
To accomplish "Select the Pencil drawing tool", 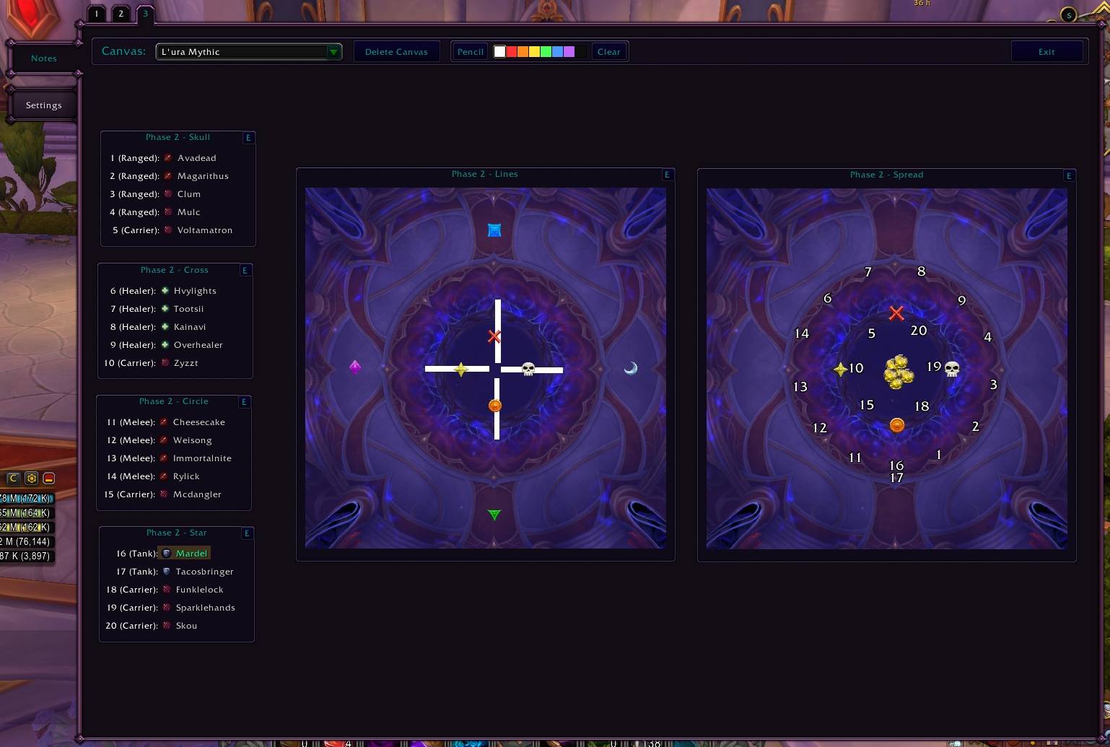I will point(471,52).
